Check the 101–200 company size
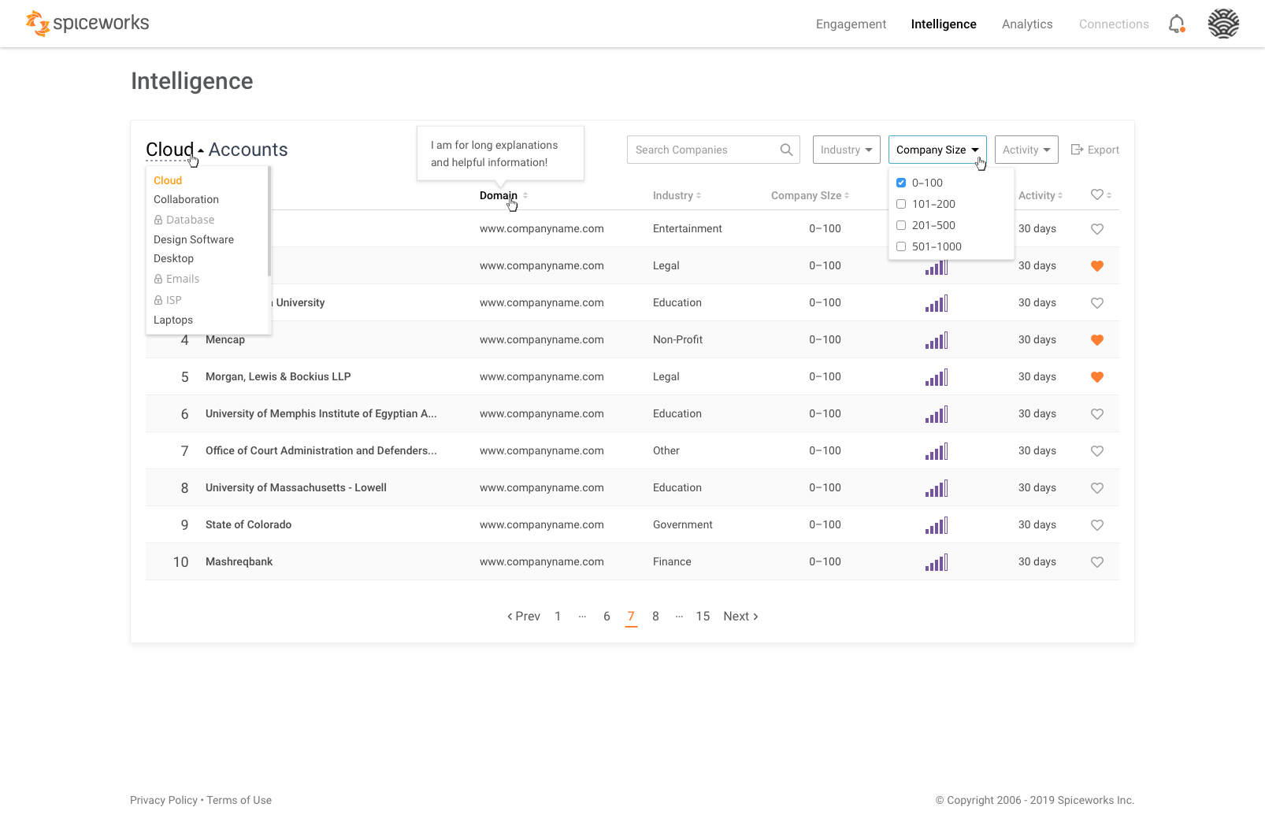The image size is (1265, 822). point(901,204)
